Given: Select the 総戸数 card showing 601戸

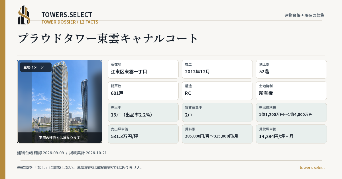Looking at the screenshot, I should [x=143, y=91].
